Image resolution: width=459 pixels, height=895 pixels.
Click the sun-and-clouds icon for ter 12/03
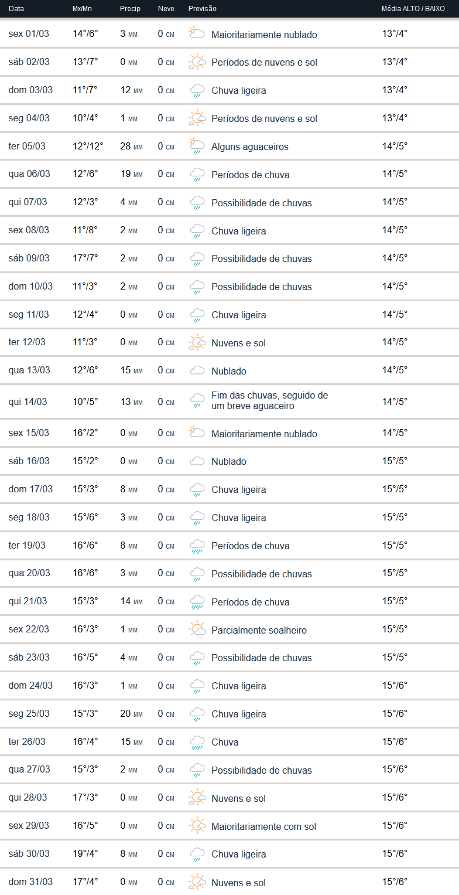click(197, 342)
